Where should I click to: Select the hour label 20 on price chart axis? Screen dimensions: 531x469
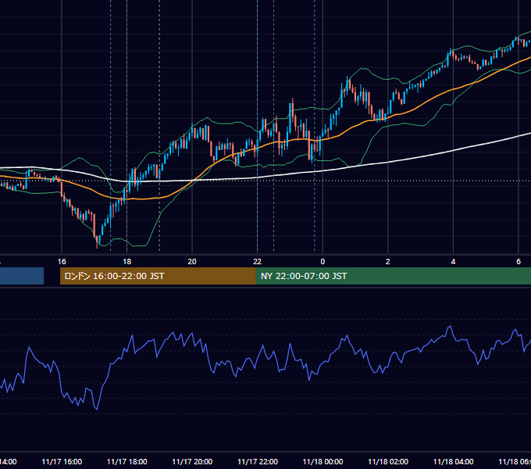point(192,262)
